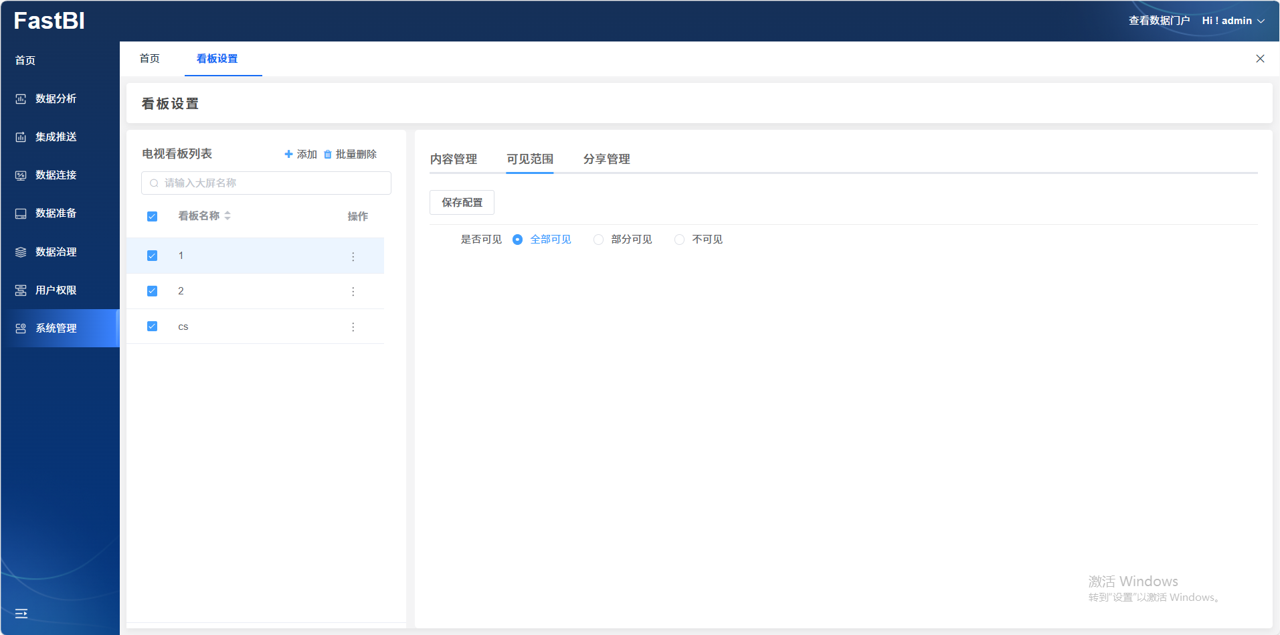Switch to the 分享管理 tab
Viewport: 1280px width, 635px height.
click(606, 159)
